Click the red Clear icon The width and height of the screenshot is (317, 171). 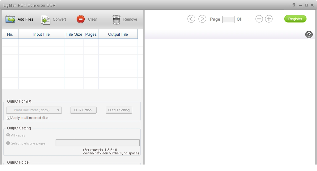[x=80, y=19]
